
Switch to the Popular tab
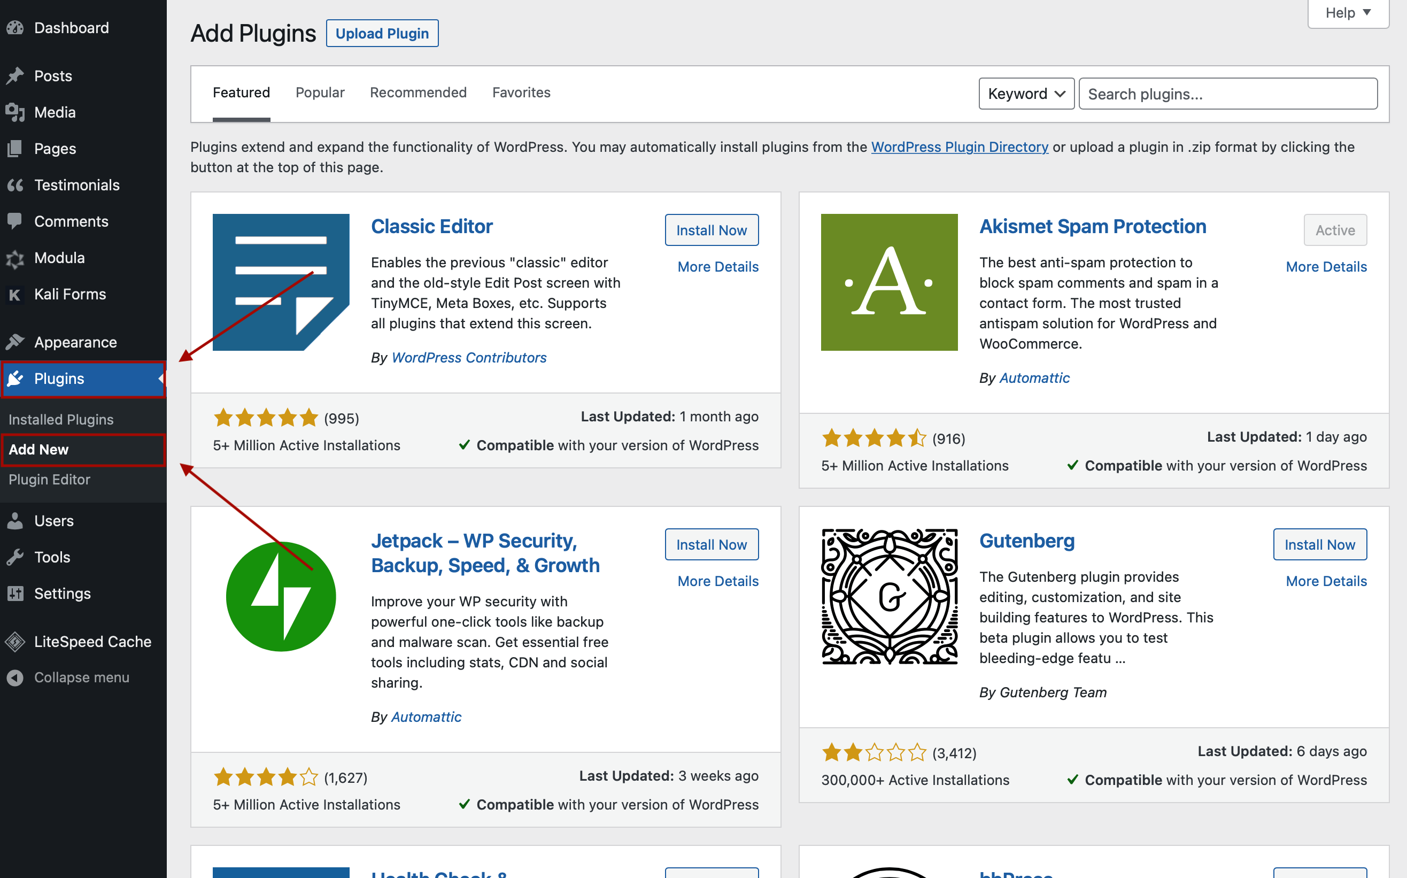coord(320,93)
